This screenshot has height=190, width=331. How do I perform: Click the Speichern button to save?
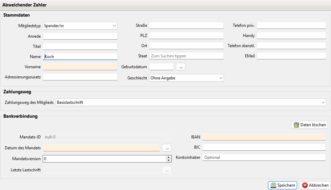point(283,185)
